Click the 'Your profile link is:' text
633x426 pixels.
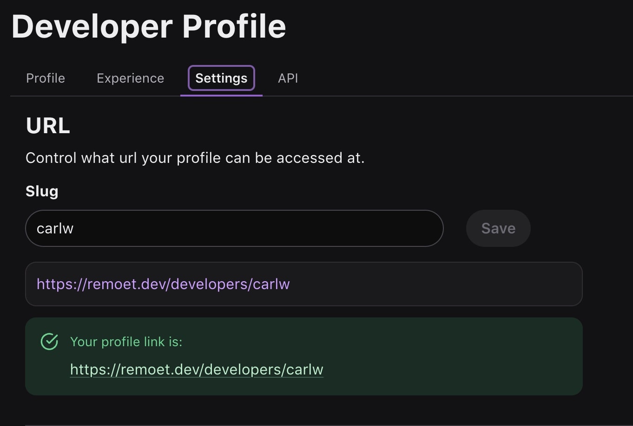(x=126, y=342)
